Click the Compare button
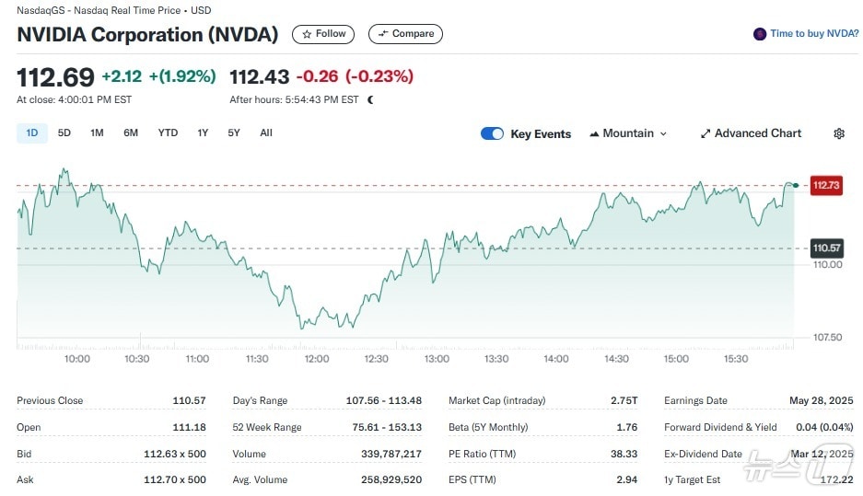 405,34
